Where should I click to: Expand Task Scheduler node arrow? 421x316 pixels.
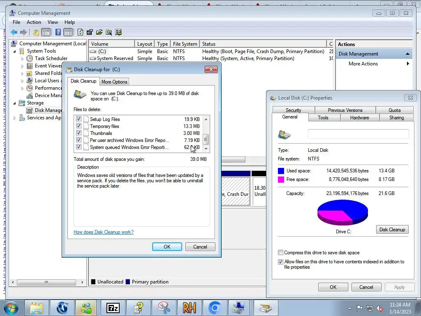(22, 58)
